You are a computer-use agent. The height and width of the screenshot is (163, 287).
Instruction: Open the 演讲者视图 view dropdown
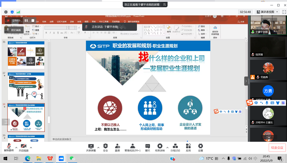(x=269, y=12)
